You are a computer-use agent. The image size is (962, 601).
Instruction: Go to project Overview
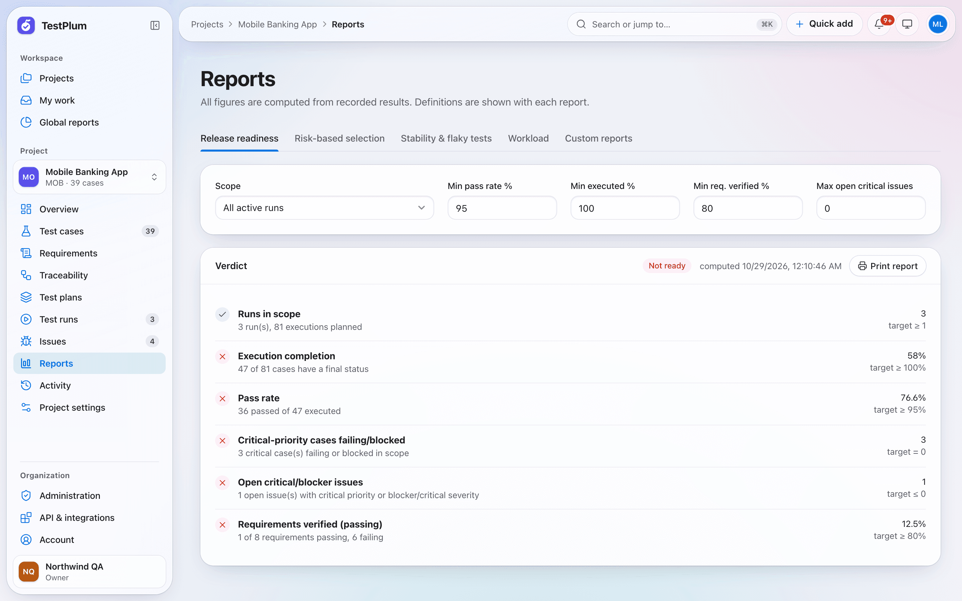coord(90,209)
